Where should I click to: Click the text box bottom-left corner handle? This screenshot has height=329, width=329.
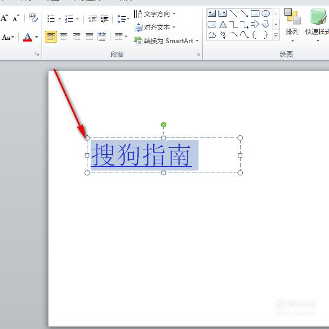point(87,173)
